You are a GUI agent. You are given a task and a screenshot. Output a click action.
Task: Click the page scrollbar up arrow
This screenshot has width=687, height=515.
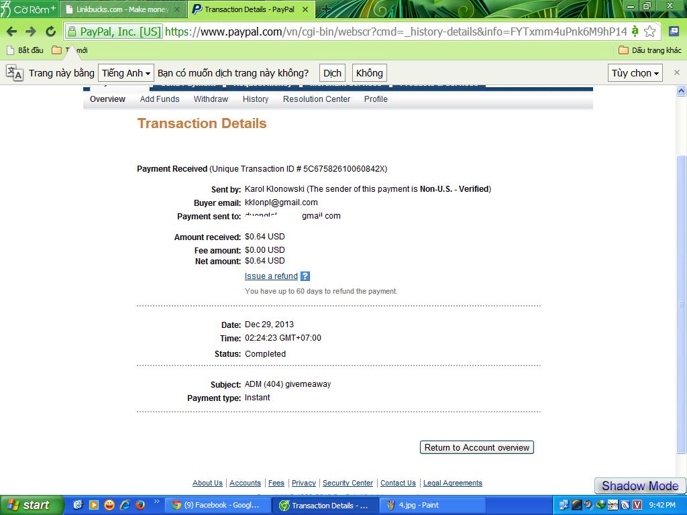click(681, 91)
